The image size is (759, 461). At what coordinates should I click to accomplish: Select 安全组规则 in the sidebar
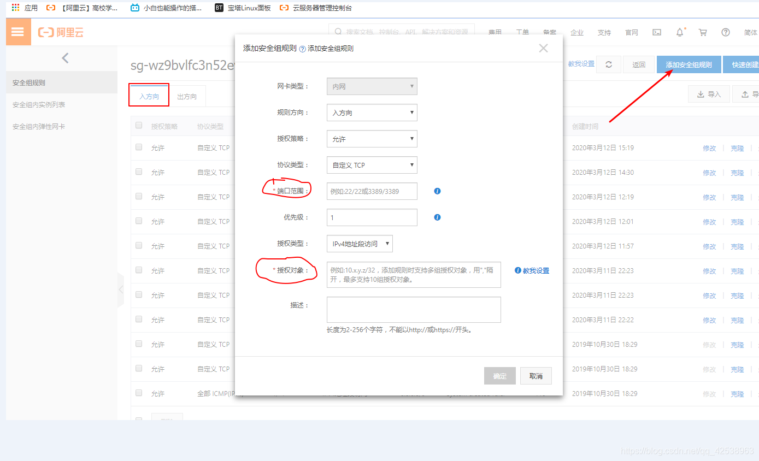tap(62, 82)
